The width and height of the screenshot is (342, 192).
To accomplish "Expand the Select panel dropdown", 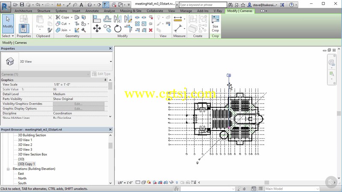I will click(8, 36).
